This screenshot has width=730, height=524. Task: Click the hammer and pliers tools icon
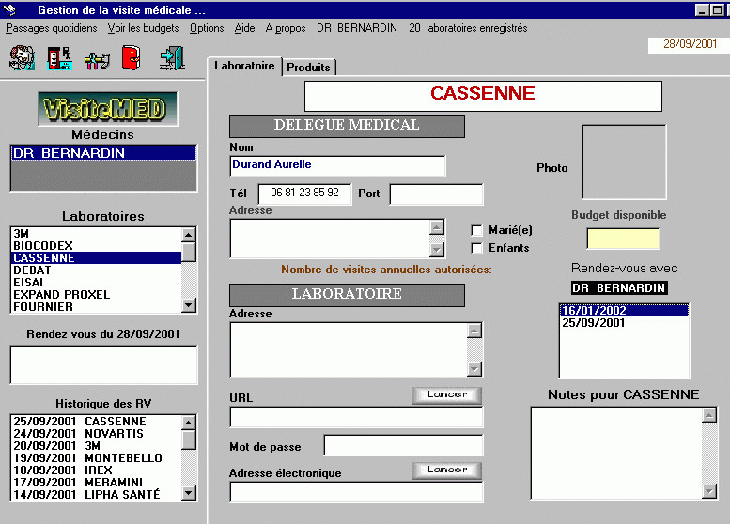tap(97, 60)
